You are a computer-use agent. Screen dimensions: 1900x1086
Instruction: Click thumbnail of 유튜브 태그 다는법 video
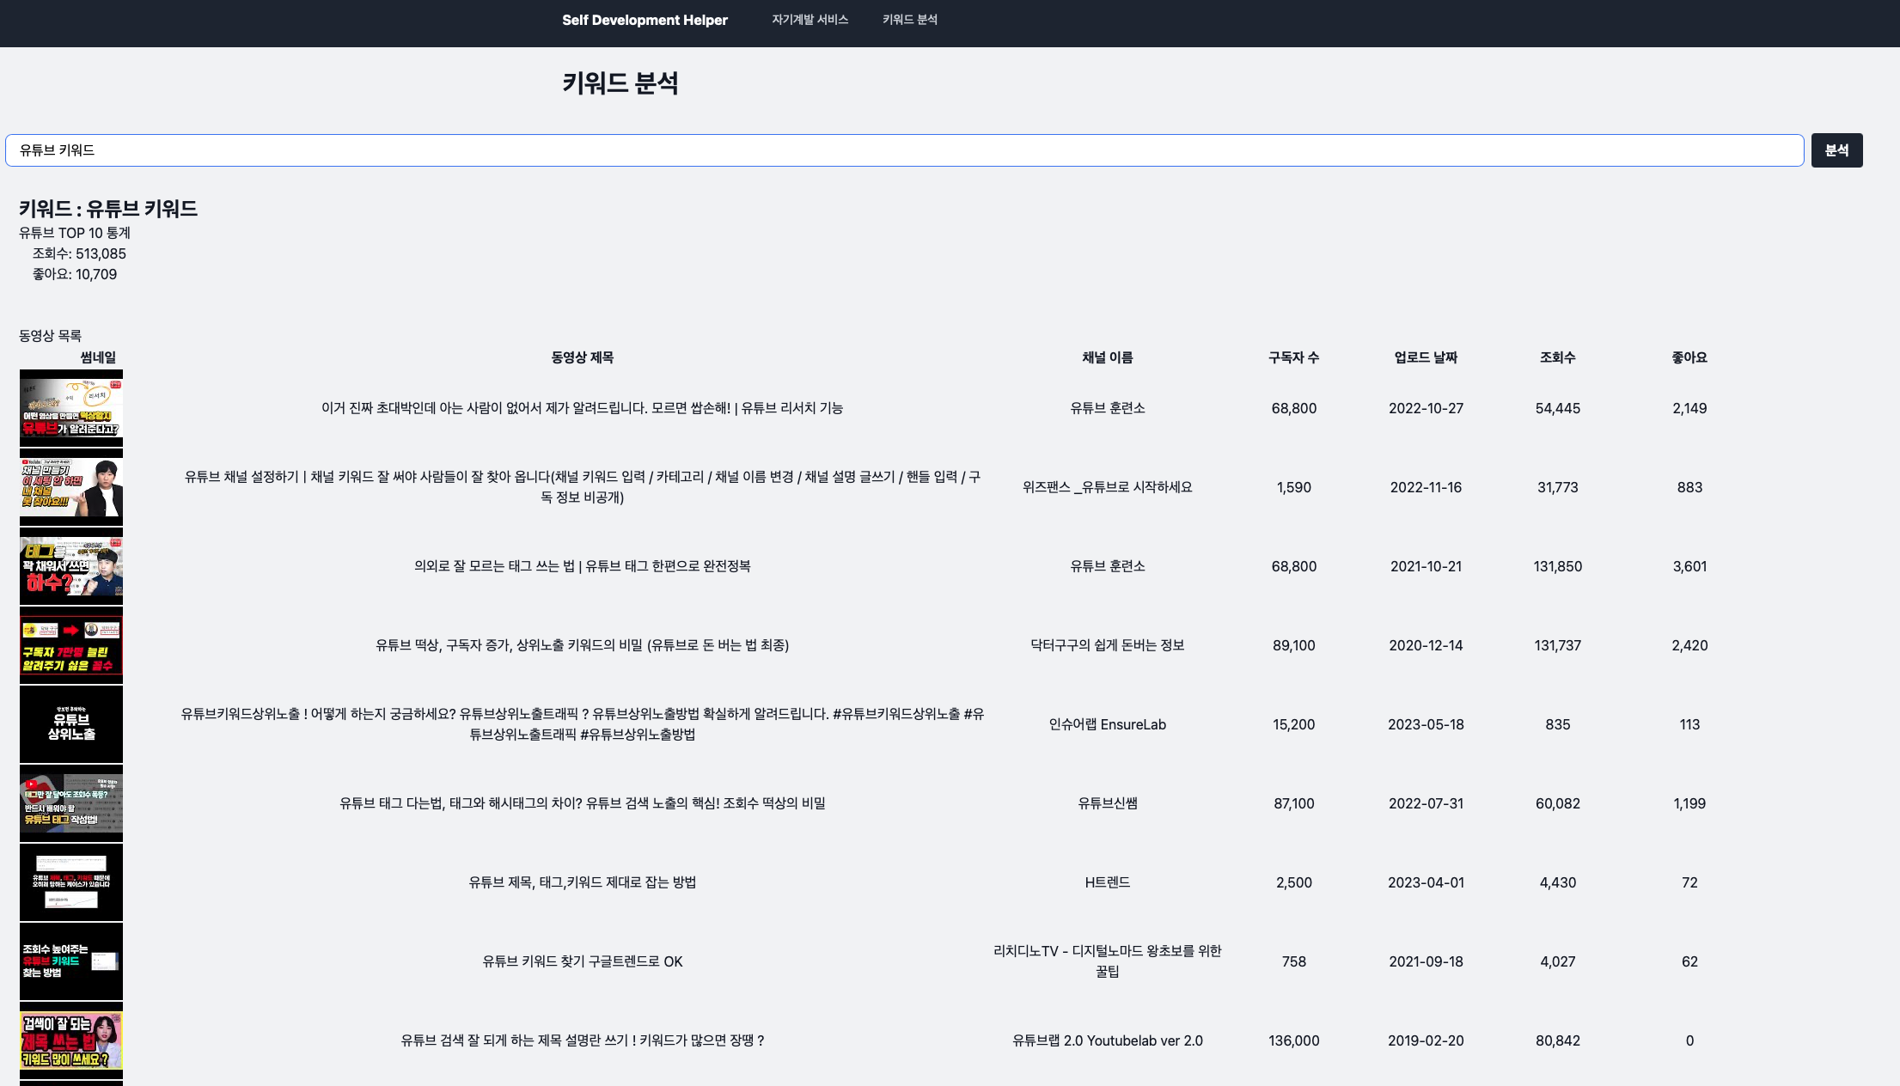click(x=71, y=803)
